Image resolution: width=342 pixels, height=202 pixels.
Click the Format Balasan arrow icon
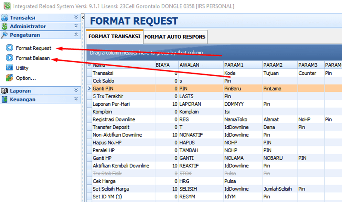tap(10, 58)
